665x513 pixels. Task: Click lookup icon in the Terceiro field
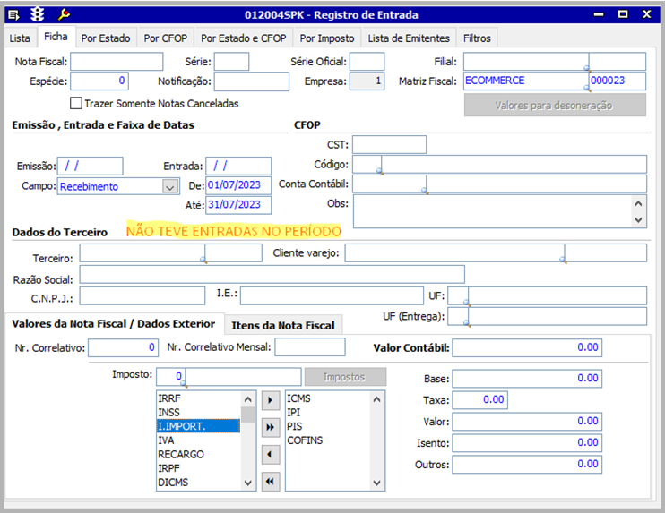[203, 261]
